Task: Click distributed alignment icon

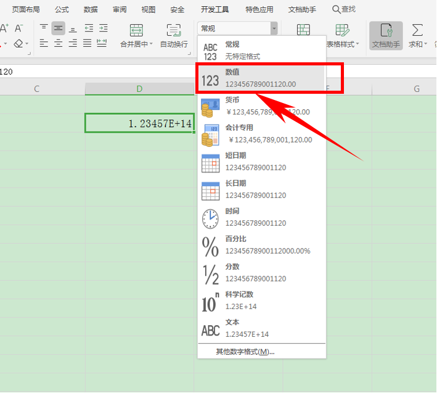Action: (102, 43)
